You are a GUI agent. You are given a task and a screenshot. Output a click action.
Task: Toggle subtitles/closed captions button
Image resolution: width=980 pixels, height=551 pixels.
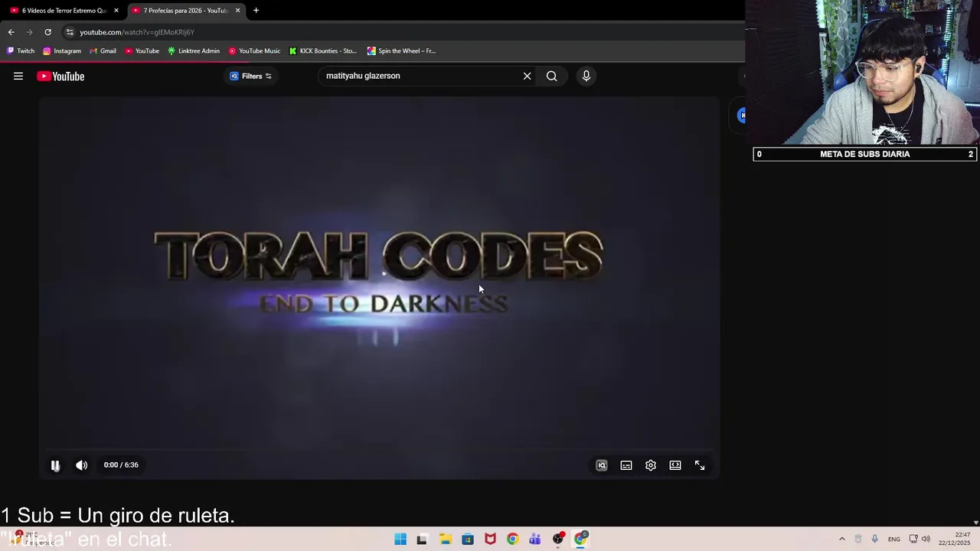pos(626,465)
